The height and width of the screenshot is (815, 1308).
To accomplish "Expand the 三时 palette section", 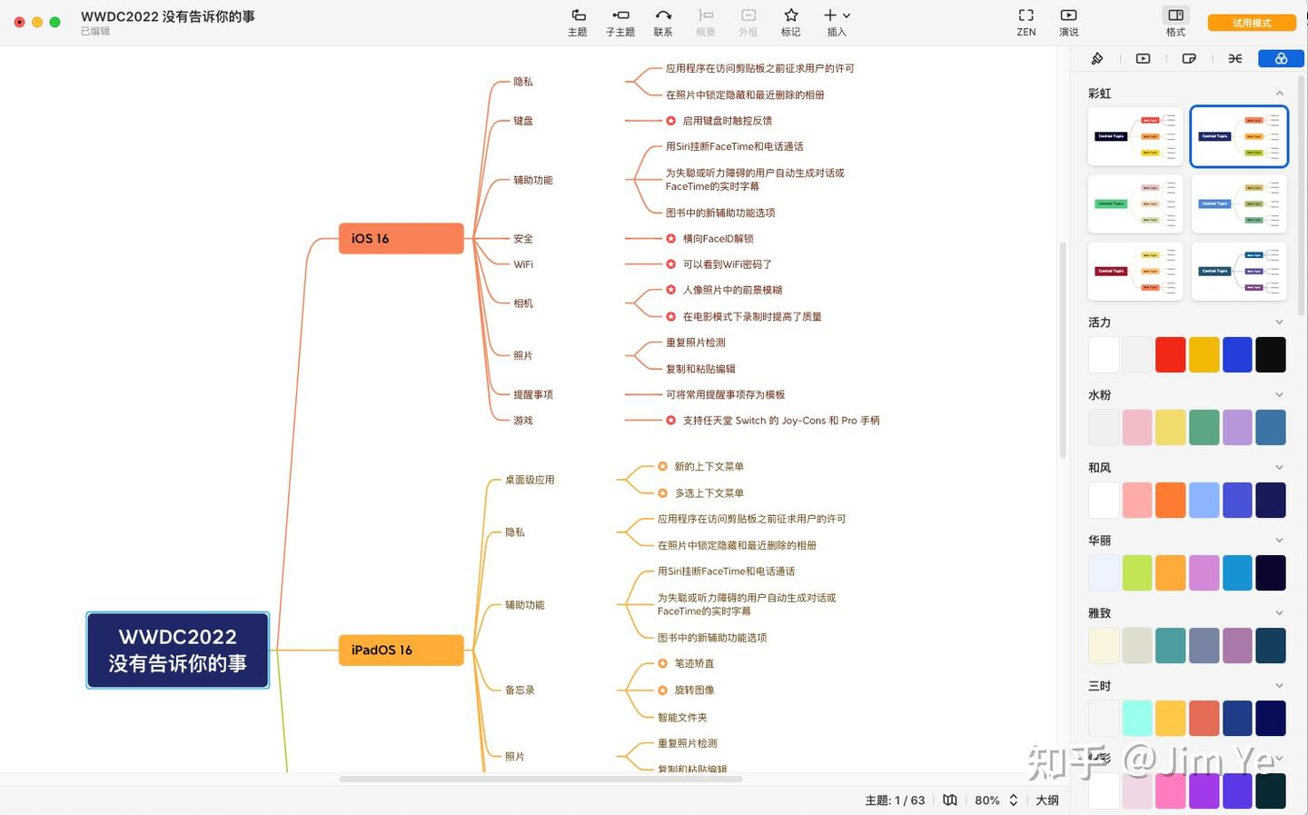I will [1279, 686].
